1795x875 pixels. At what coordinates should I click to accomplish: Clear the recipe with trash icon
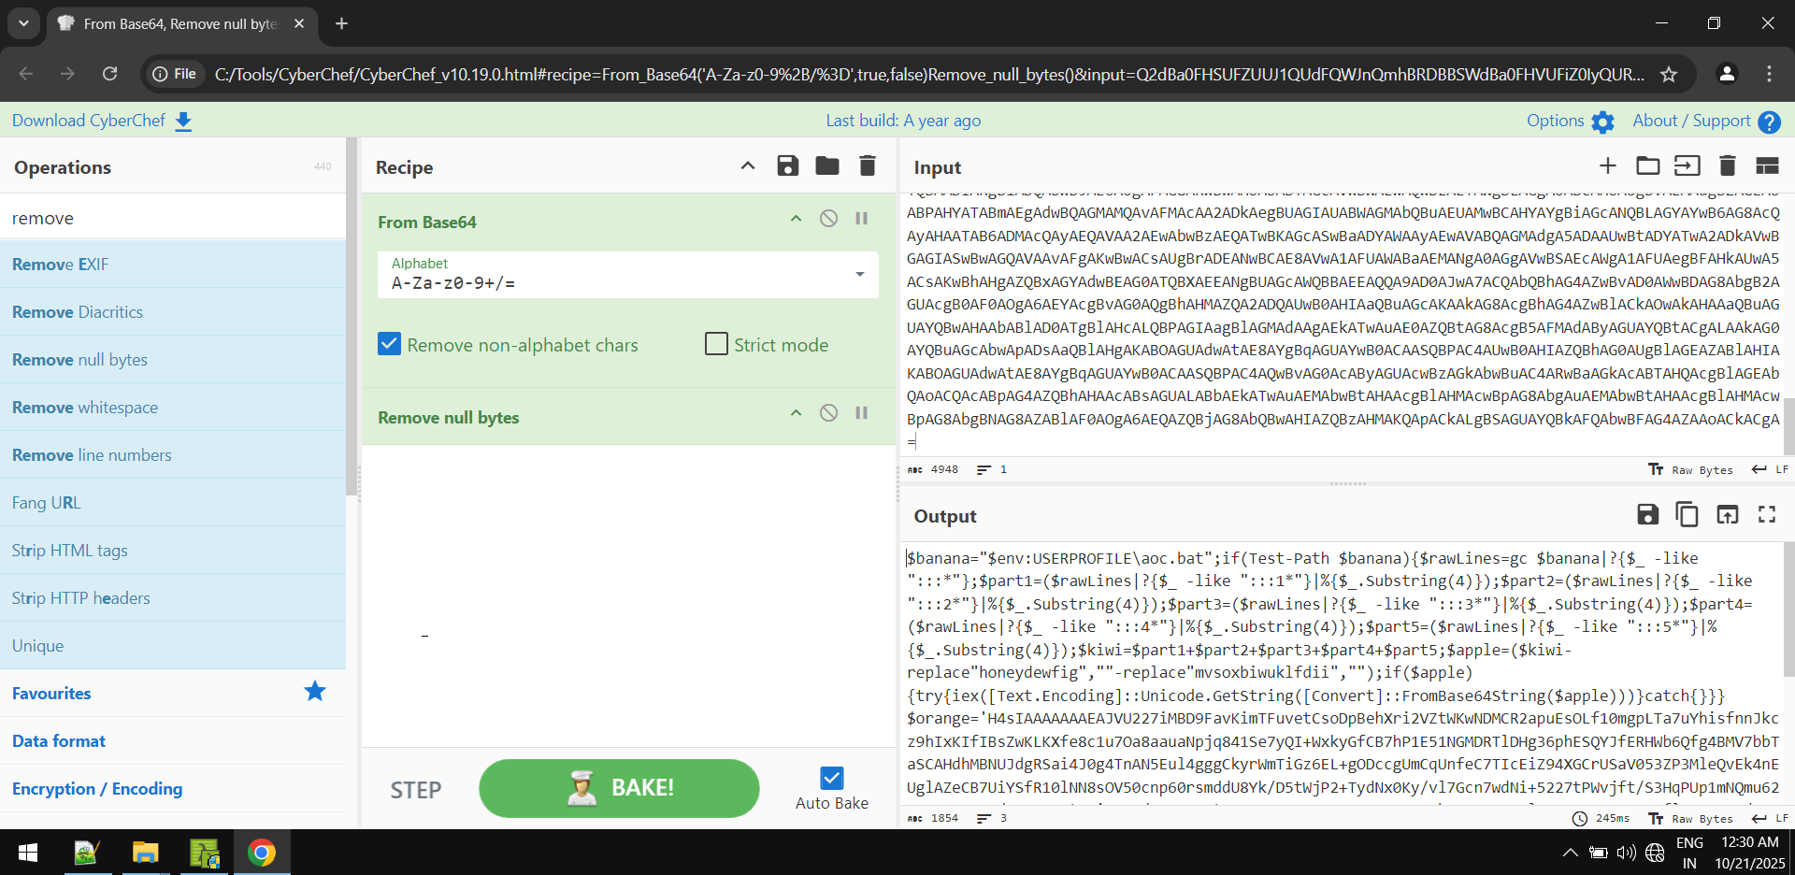coord(868,166)
